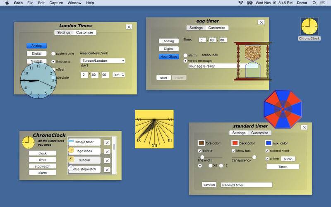Select the verbal message radio button
This screenshot has width=331, height=207.
point(185,61)
